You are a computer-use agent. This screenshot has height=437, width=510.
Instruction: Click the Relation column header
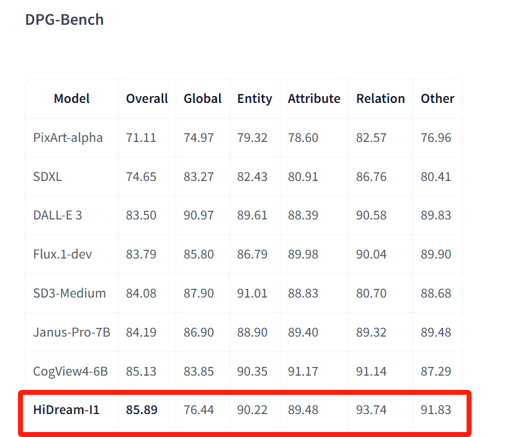[x=380, y=99]
